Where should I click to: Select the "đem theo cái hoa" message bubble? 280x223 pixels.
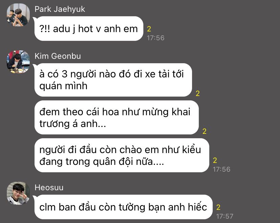point(116,118)
